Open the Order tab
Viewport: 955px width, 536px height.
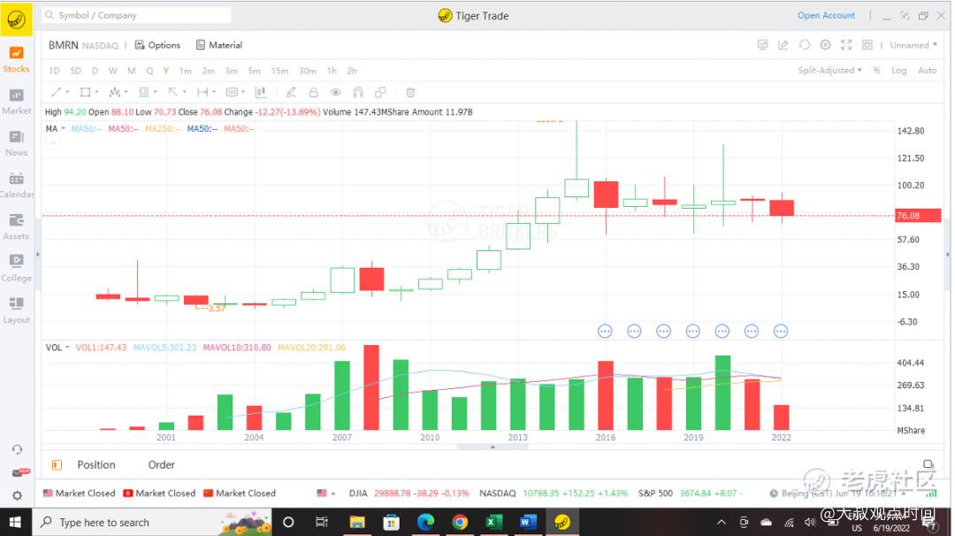[x=162, y=464]
